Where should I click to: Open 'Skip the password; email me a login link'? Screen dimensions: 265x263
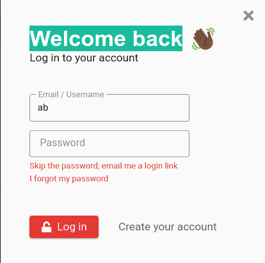[104, 166]
